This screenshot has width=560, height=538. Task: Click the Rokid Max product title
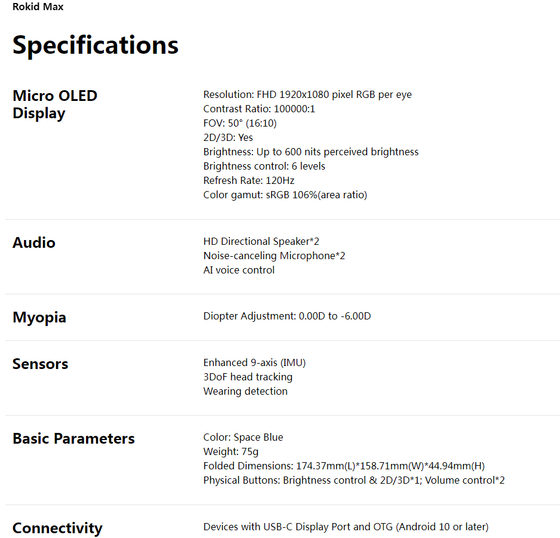pyautogui.click(x=38, y=7)
